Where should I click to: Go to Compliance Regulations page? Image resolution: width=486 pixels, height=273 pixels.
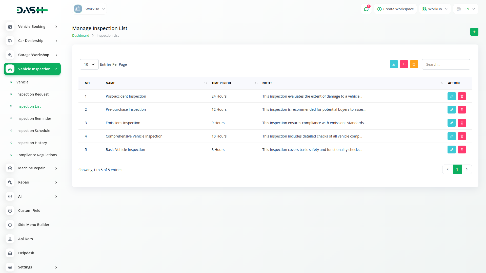(x=36, y=155)
